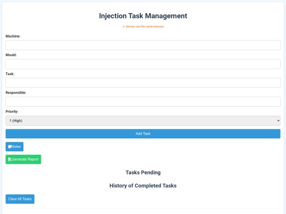Select the Task input box
This screenshot has width=286, height=214.
tap(143, 83)
